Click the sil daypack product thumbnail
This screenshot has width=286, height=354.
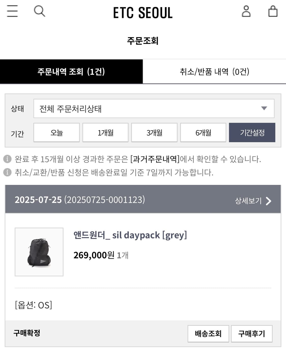[x=38, y=252]
